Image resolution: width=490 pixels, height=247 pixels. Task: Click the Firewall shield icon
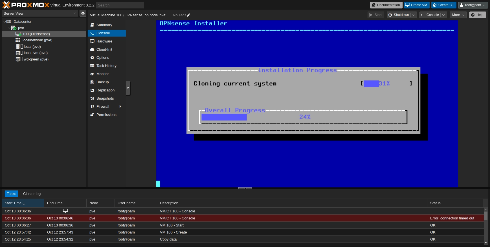[x=92, y=107]
